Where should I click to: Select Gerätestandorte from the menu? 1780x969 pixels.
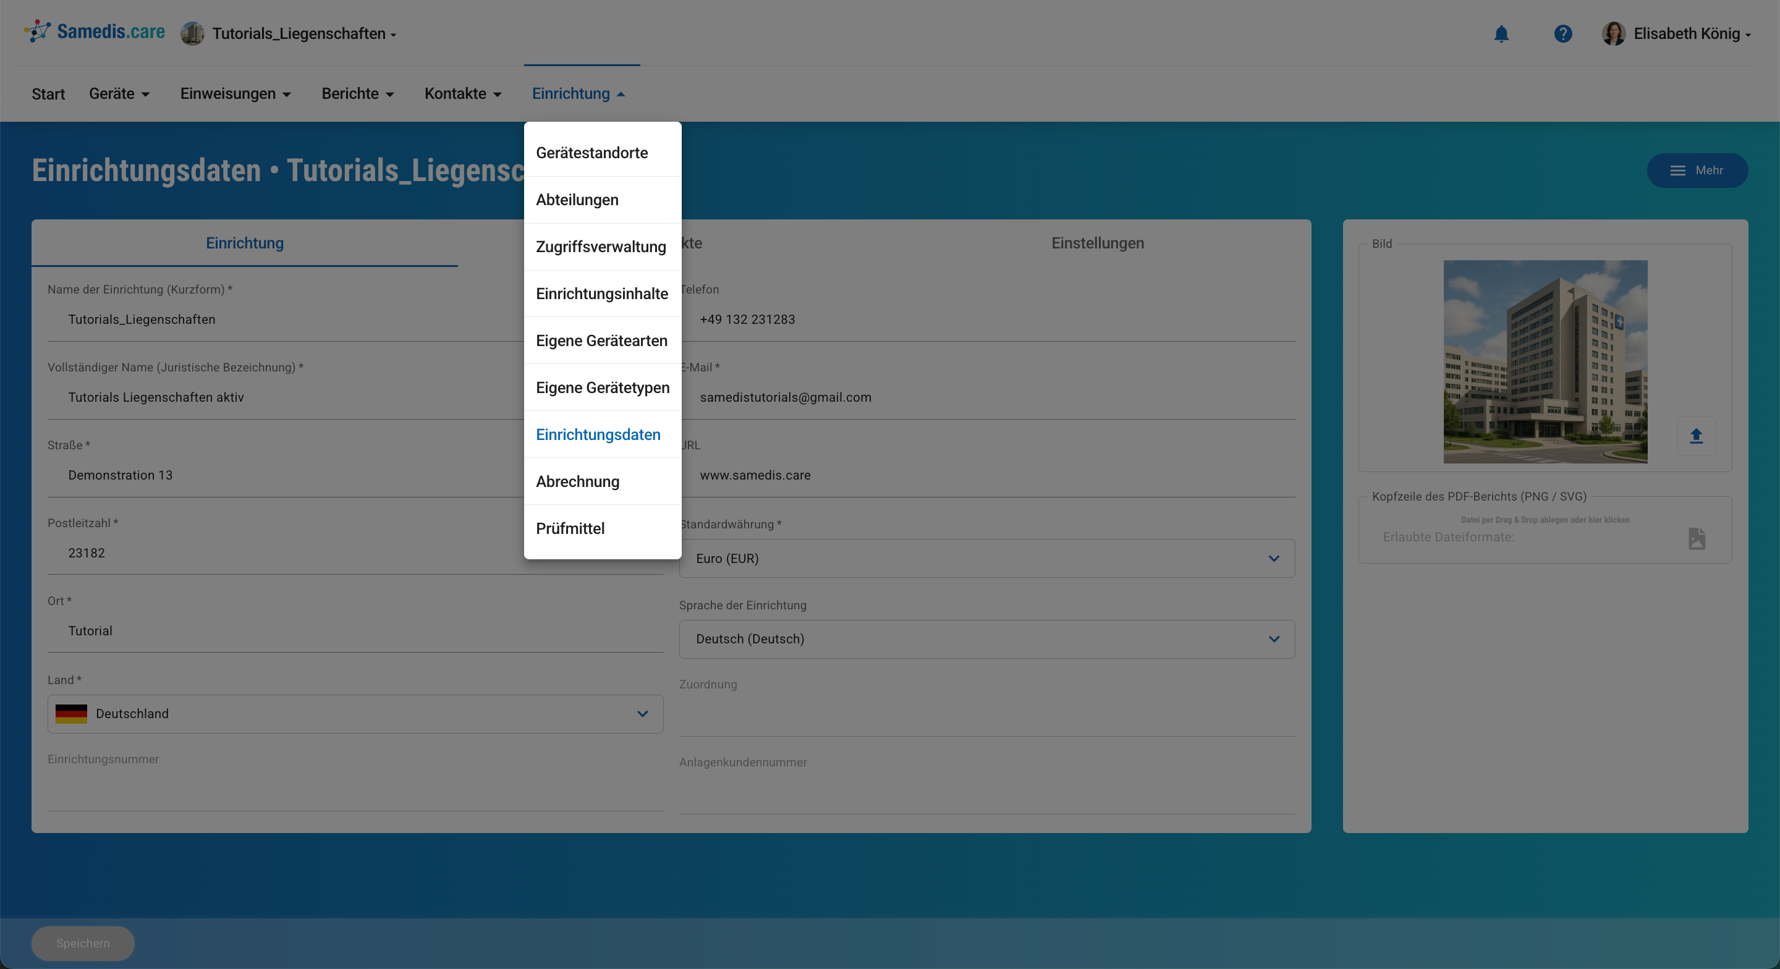click(x=591, y=153)
